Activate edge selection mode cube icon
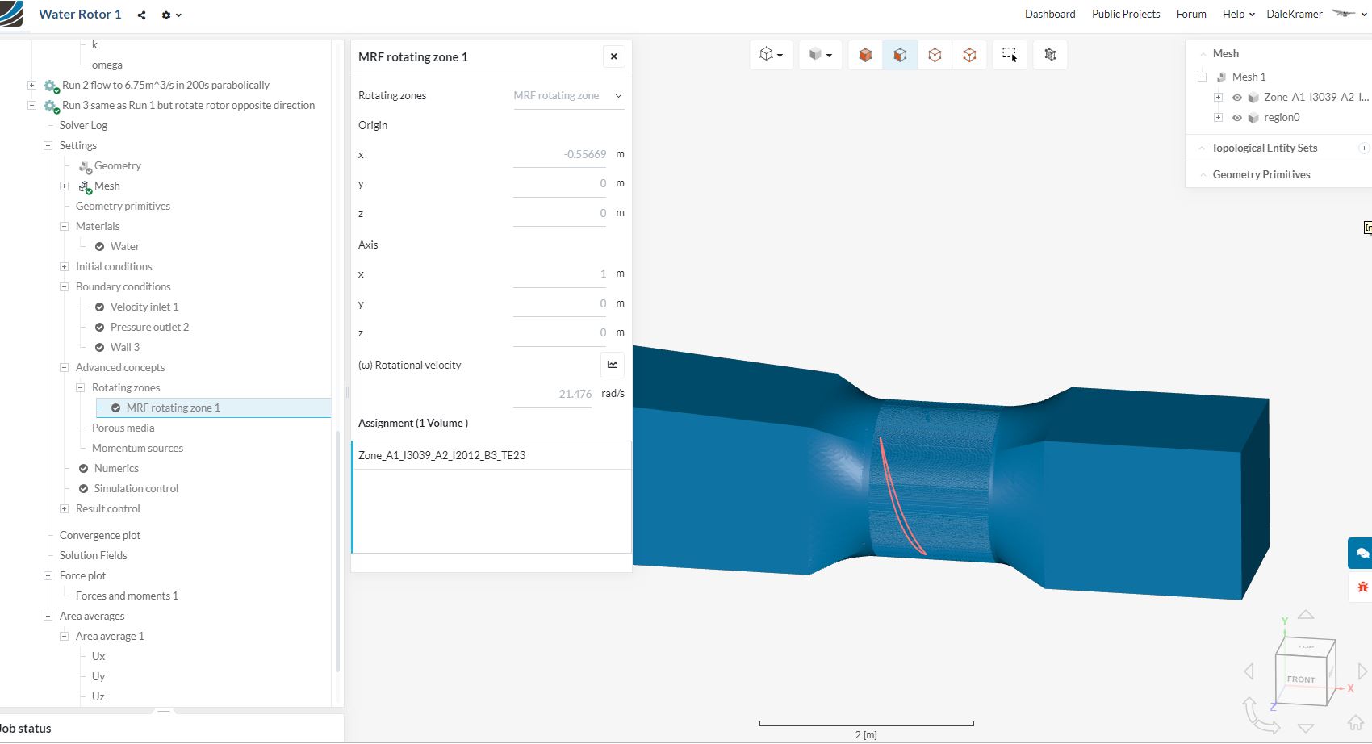The image size is (1372, 744). click(935, 55)
